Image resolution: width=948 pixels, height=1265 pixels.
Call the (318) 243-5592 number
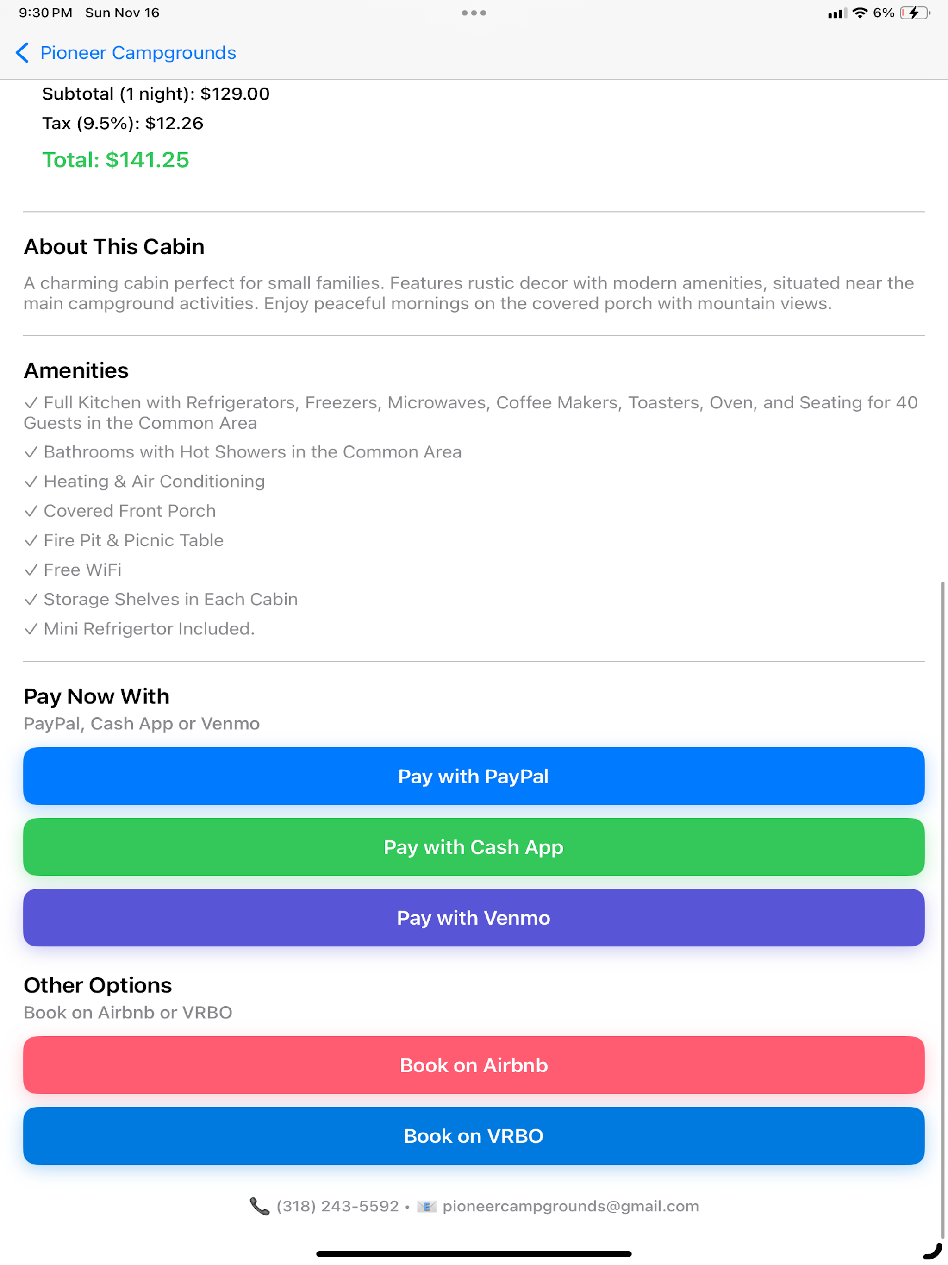[337, 1206]
